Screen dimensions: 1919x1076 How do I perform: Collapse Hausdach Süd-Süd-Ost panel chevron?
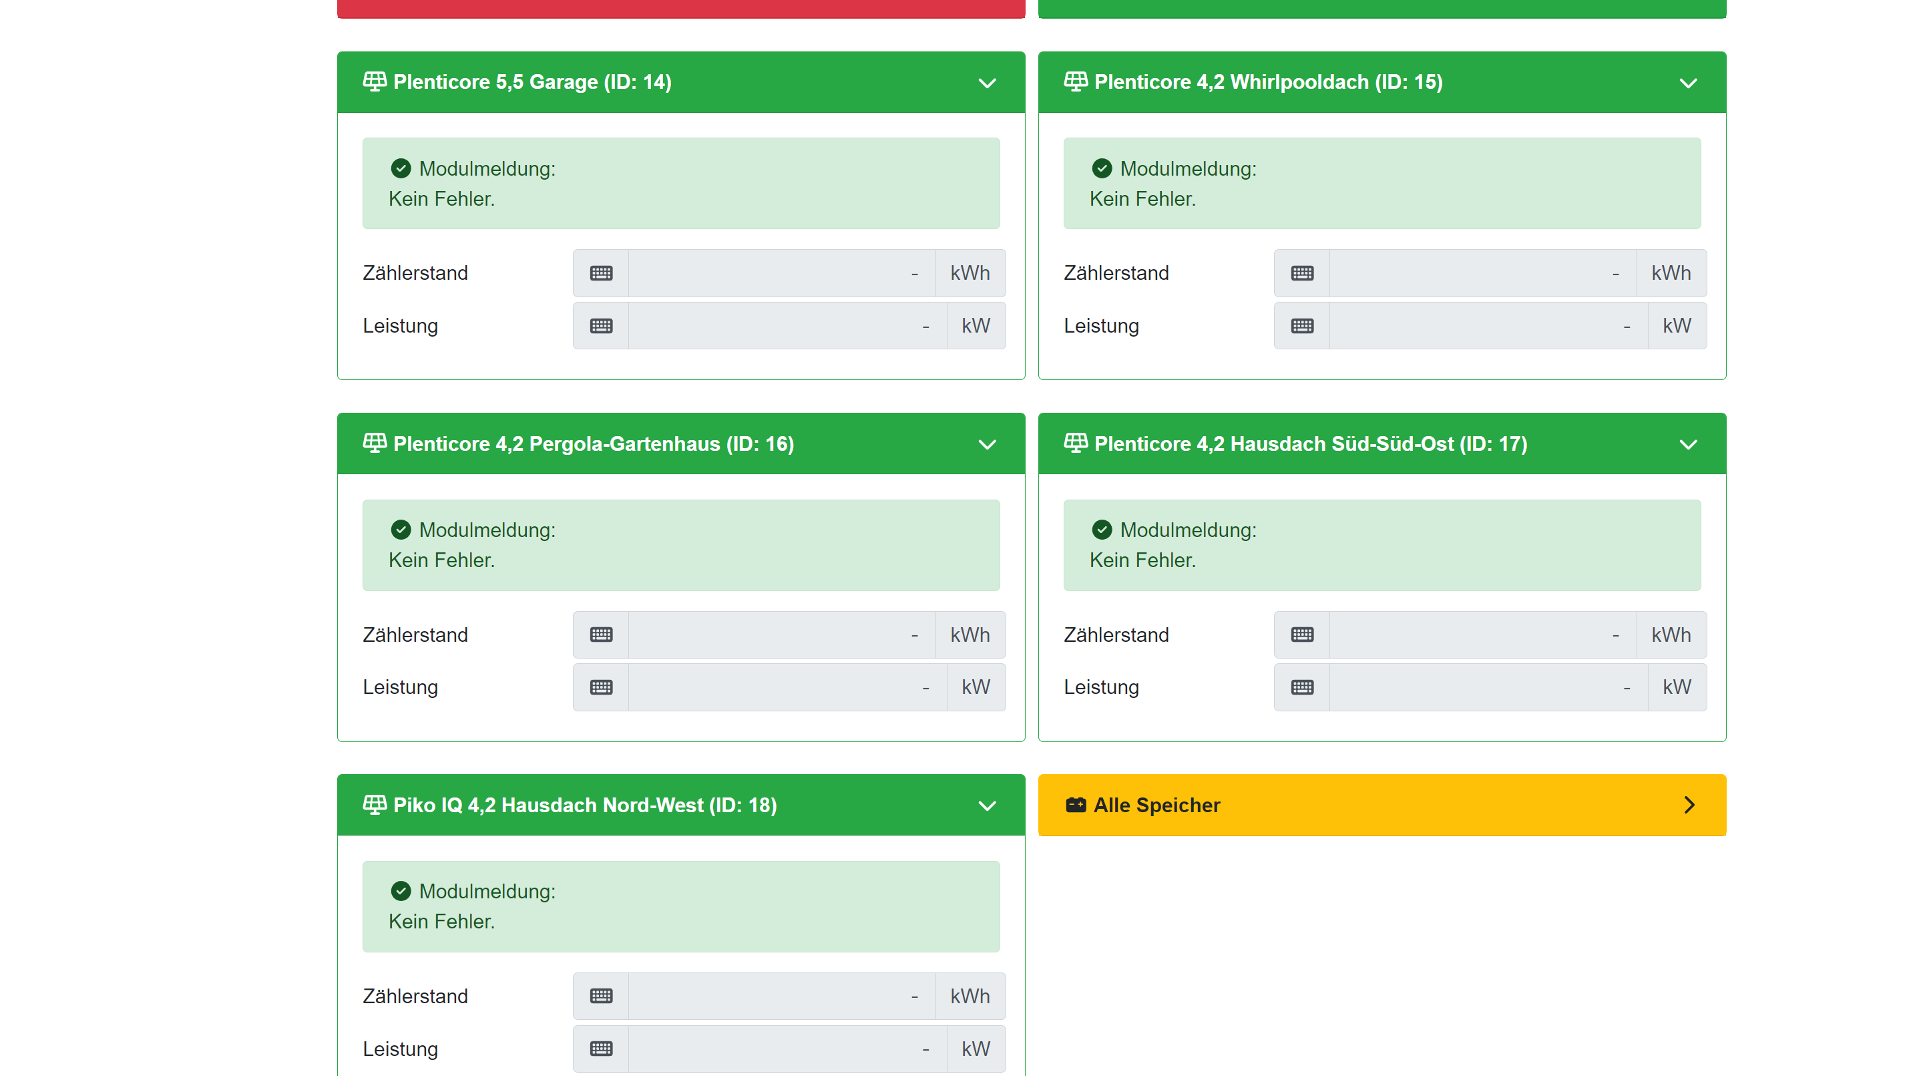[x=1688, y=445]
